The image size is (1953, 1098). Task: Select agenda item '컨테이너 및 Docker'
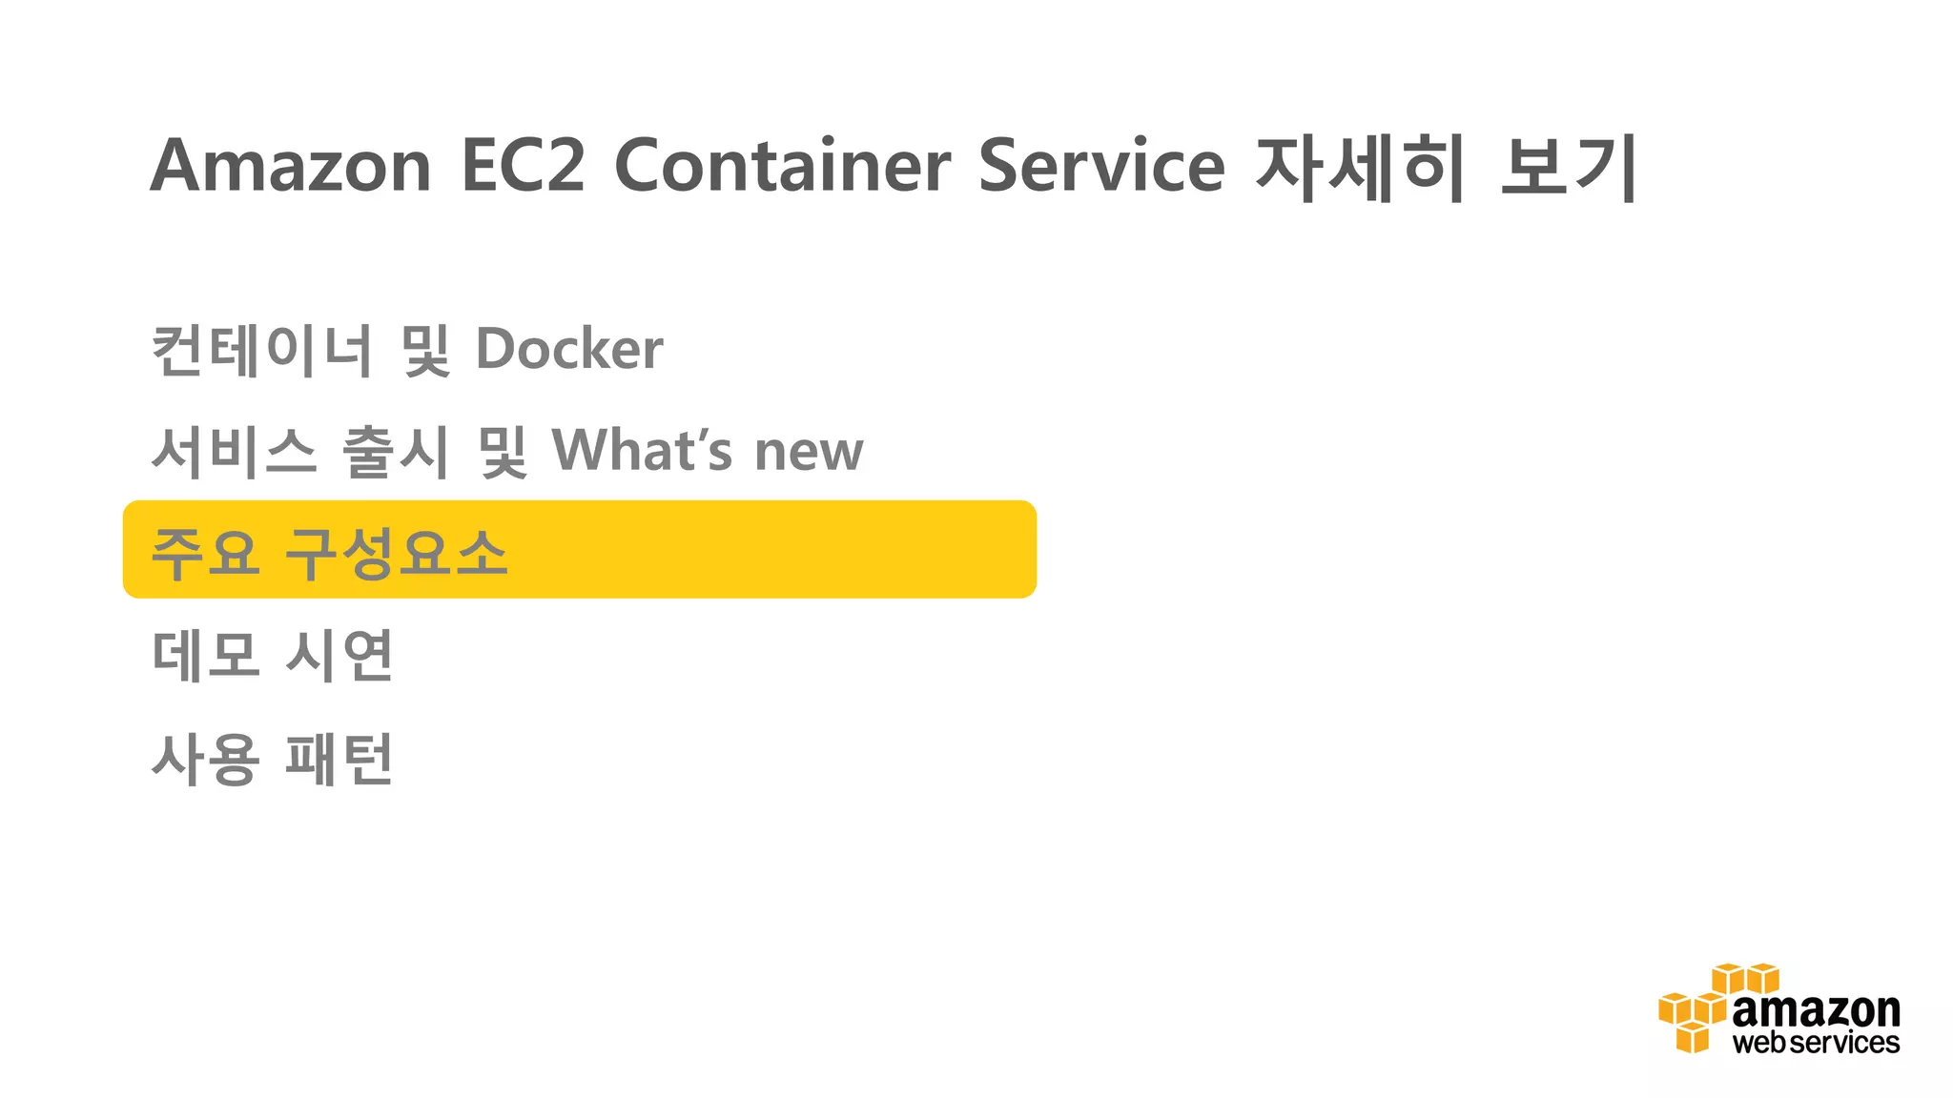click(x=406, y=349)
